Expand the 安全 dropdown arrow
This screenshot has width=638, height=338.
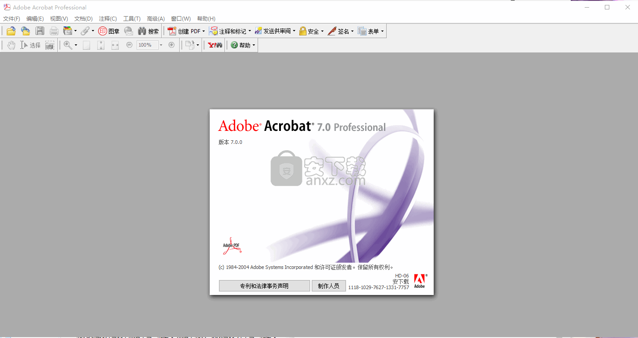point(322,31)
